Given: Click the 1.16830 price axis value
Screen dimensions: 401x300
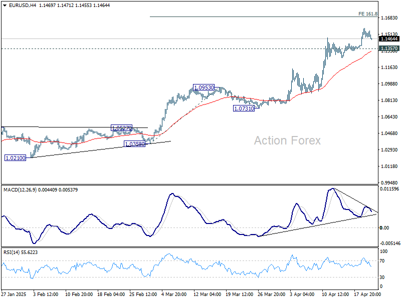Looking at the screenshot, I should (x=389, y=18).
